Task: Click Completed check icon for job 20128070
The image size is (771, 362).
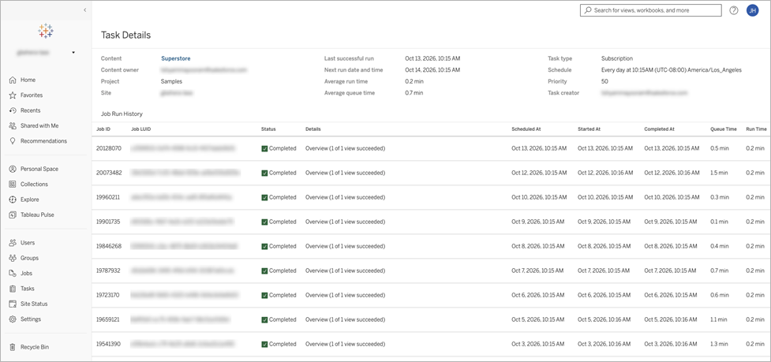Action: point(264,148)
